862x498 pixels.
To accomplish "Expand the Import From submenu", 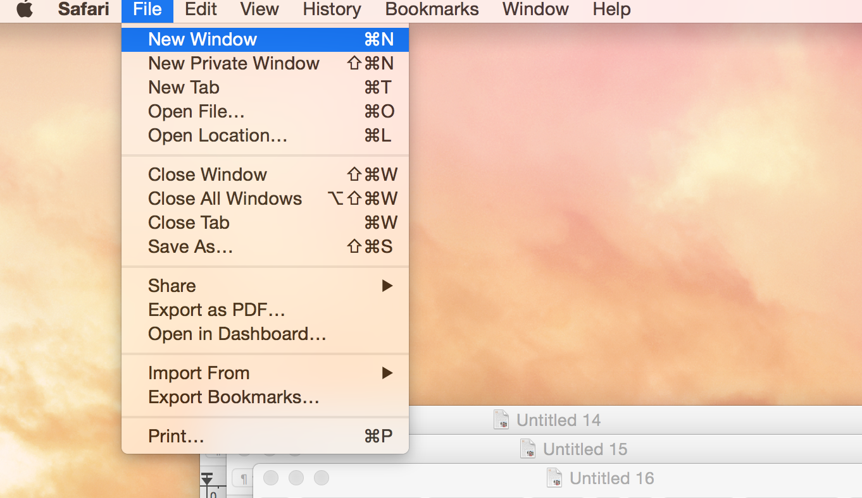I will pos(265,373).
